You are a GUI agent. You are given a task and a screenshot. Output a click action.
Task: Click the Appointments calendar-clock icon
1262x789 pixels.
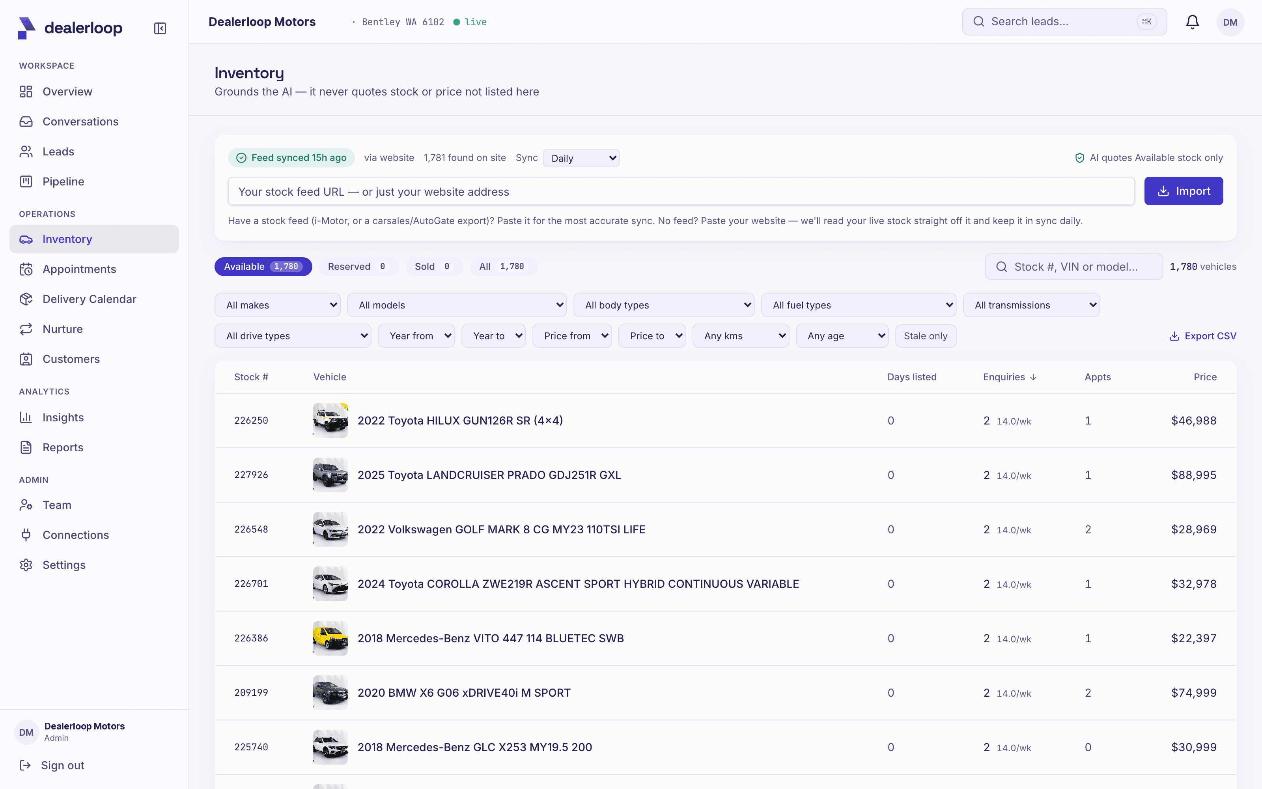[26, 269]
